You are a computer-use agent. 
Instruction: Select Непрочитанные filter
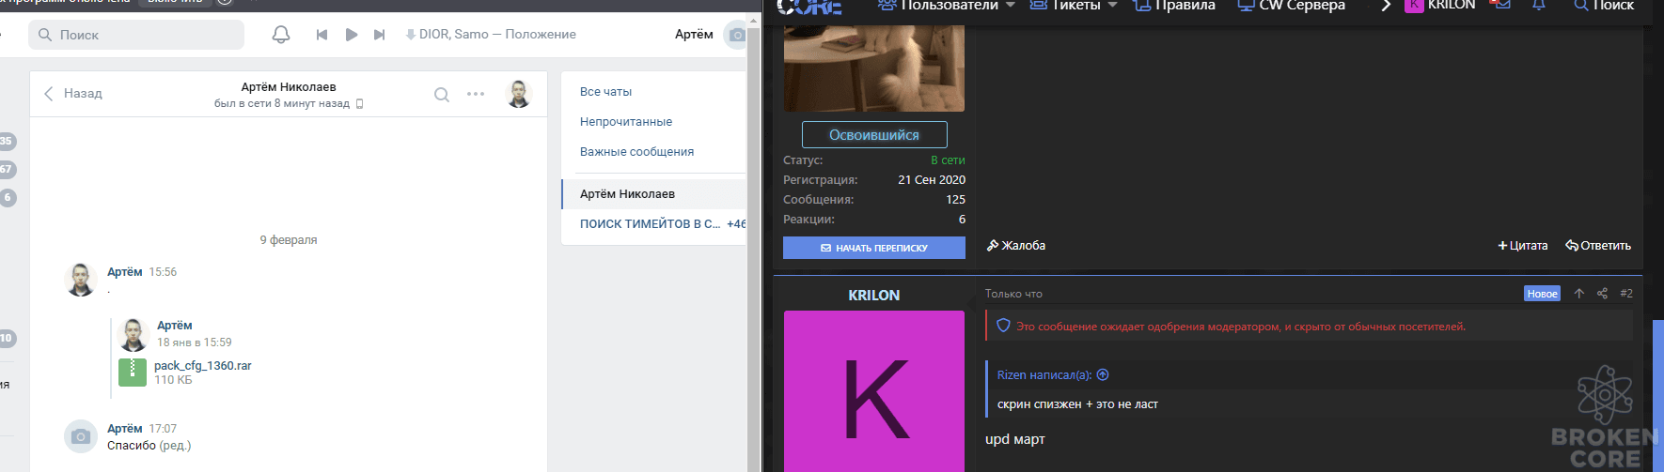pyautogui.click(x=626, y=122)
